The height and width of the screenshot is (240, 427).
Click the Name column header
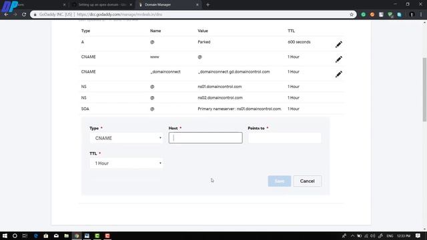coord(155,31)
